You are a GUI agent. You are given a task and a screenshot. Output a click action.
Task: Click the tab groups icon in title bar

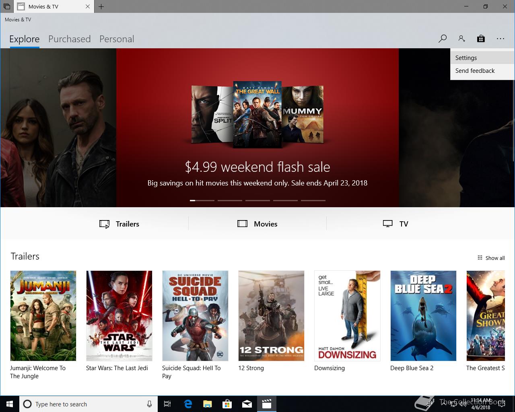(6, 6)
